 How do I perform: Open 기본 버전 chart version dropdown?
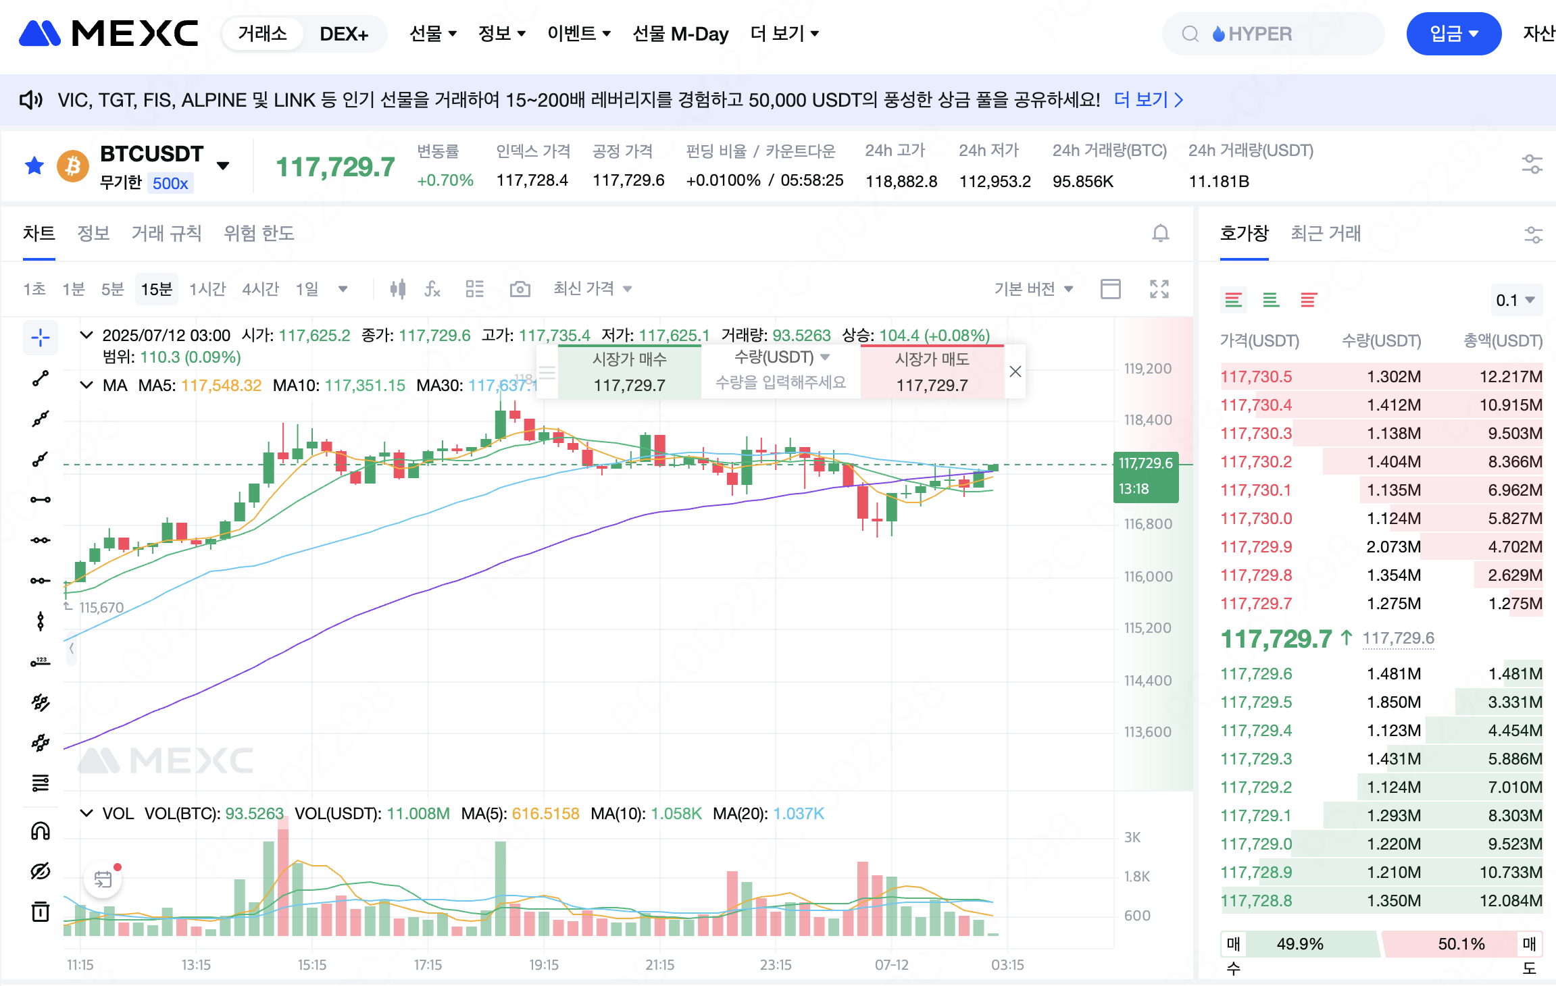pyautogui.click(x=1033, y=289)
